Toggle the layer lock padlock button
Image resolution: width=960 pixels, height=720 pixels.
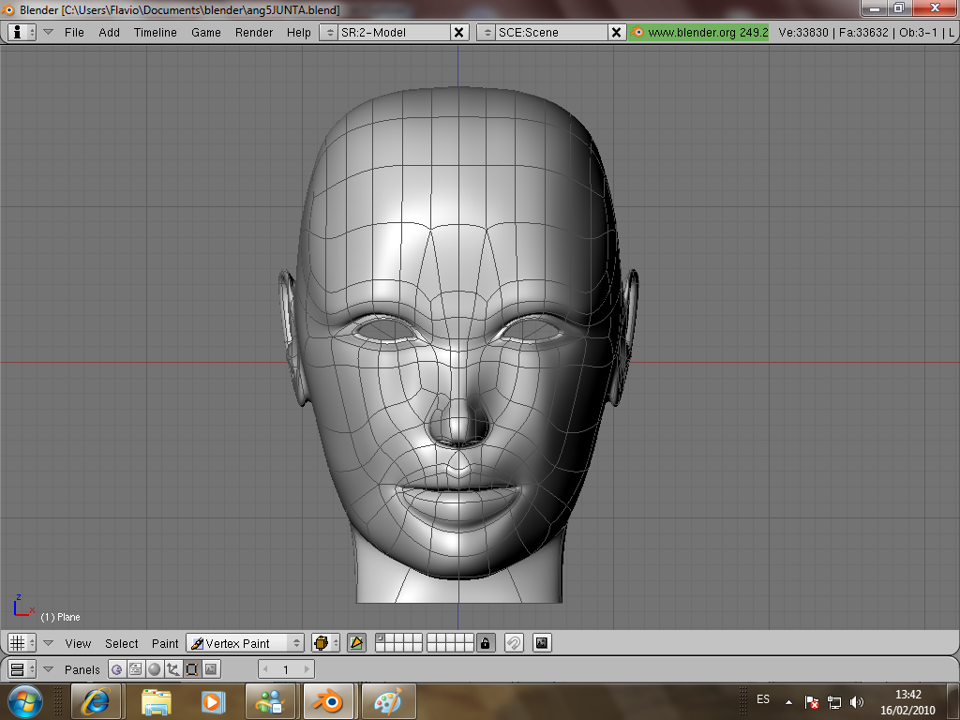coord(485,643)
